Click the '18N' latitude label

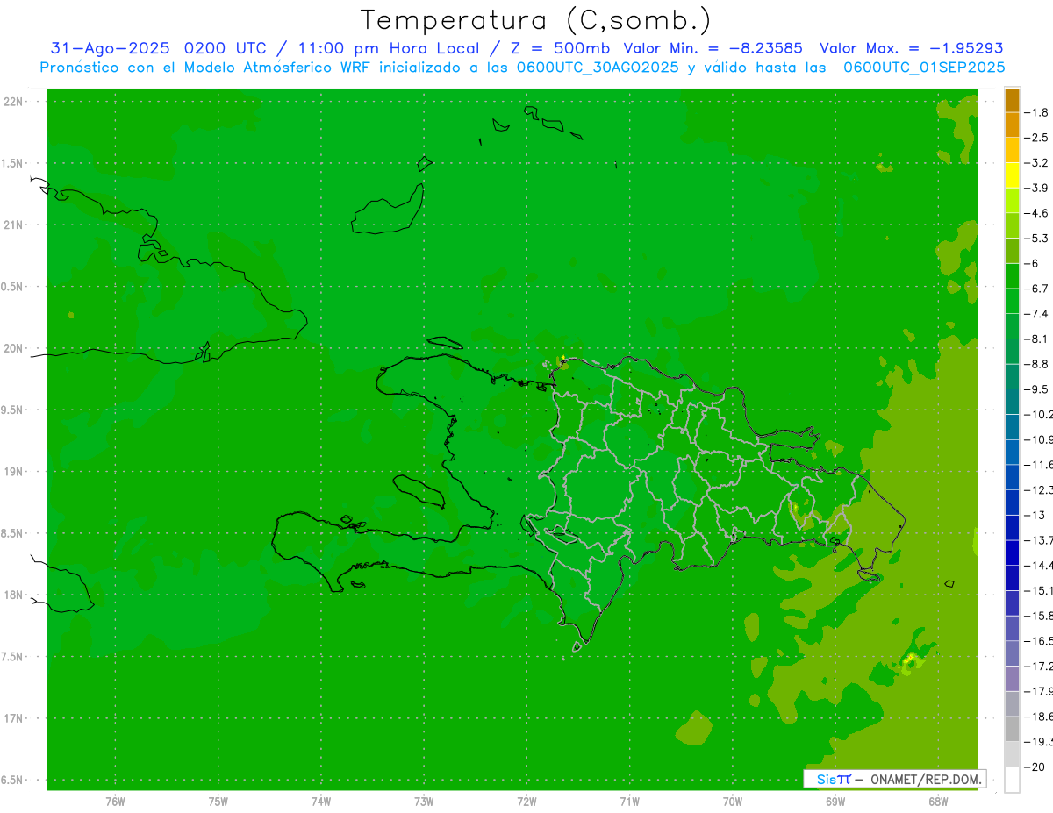tap(13, 595)
